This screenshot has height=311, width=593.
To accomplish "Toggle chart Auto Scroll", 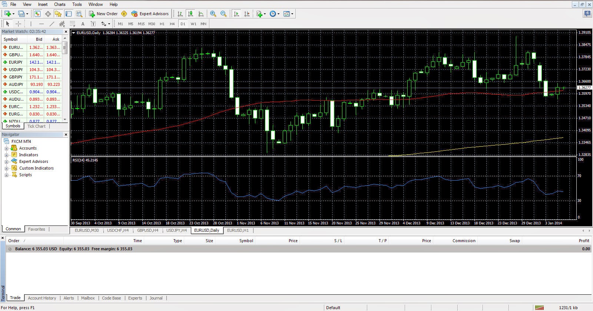I will coord(236,14).
